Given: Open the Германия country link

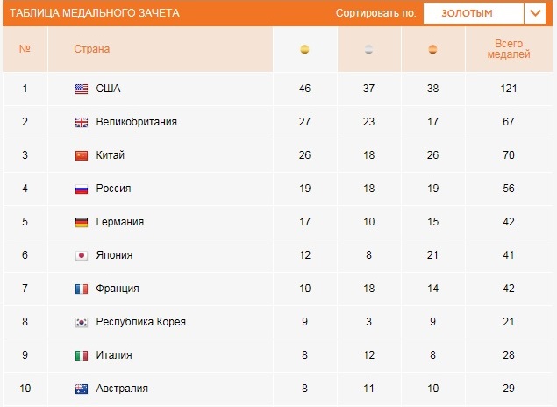Looking at the screenshot, I should pyautogui.click(x=119, y=222).
